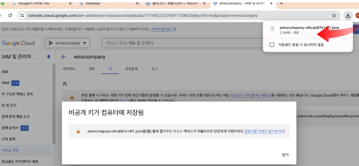Bookmark this page with the star icon

click(x=334, y=15)
